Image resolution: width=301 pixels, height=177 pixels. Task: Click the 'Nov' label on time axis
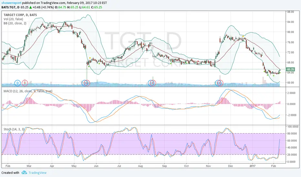[x=208, y=166]
